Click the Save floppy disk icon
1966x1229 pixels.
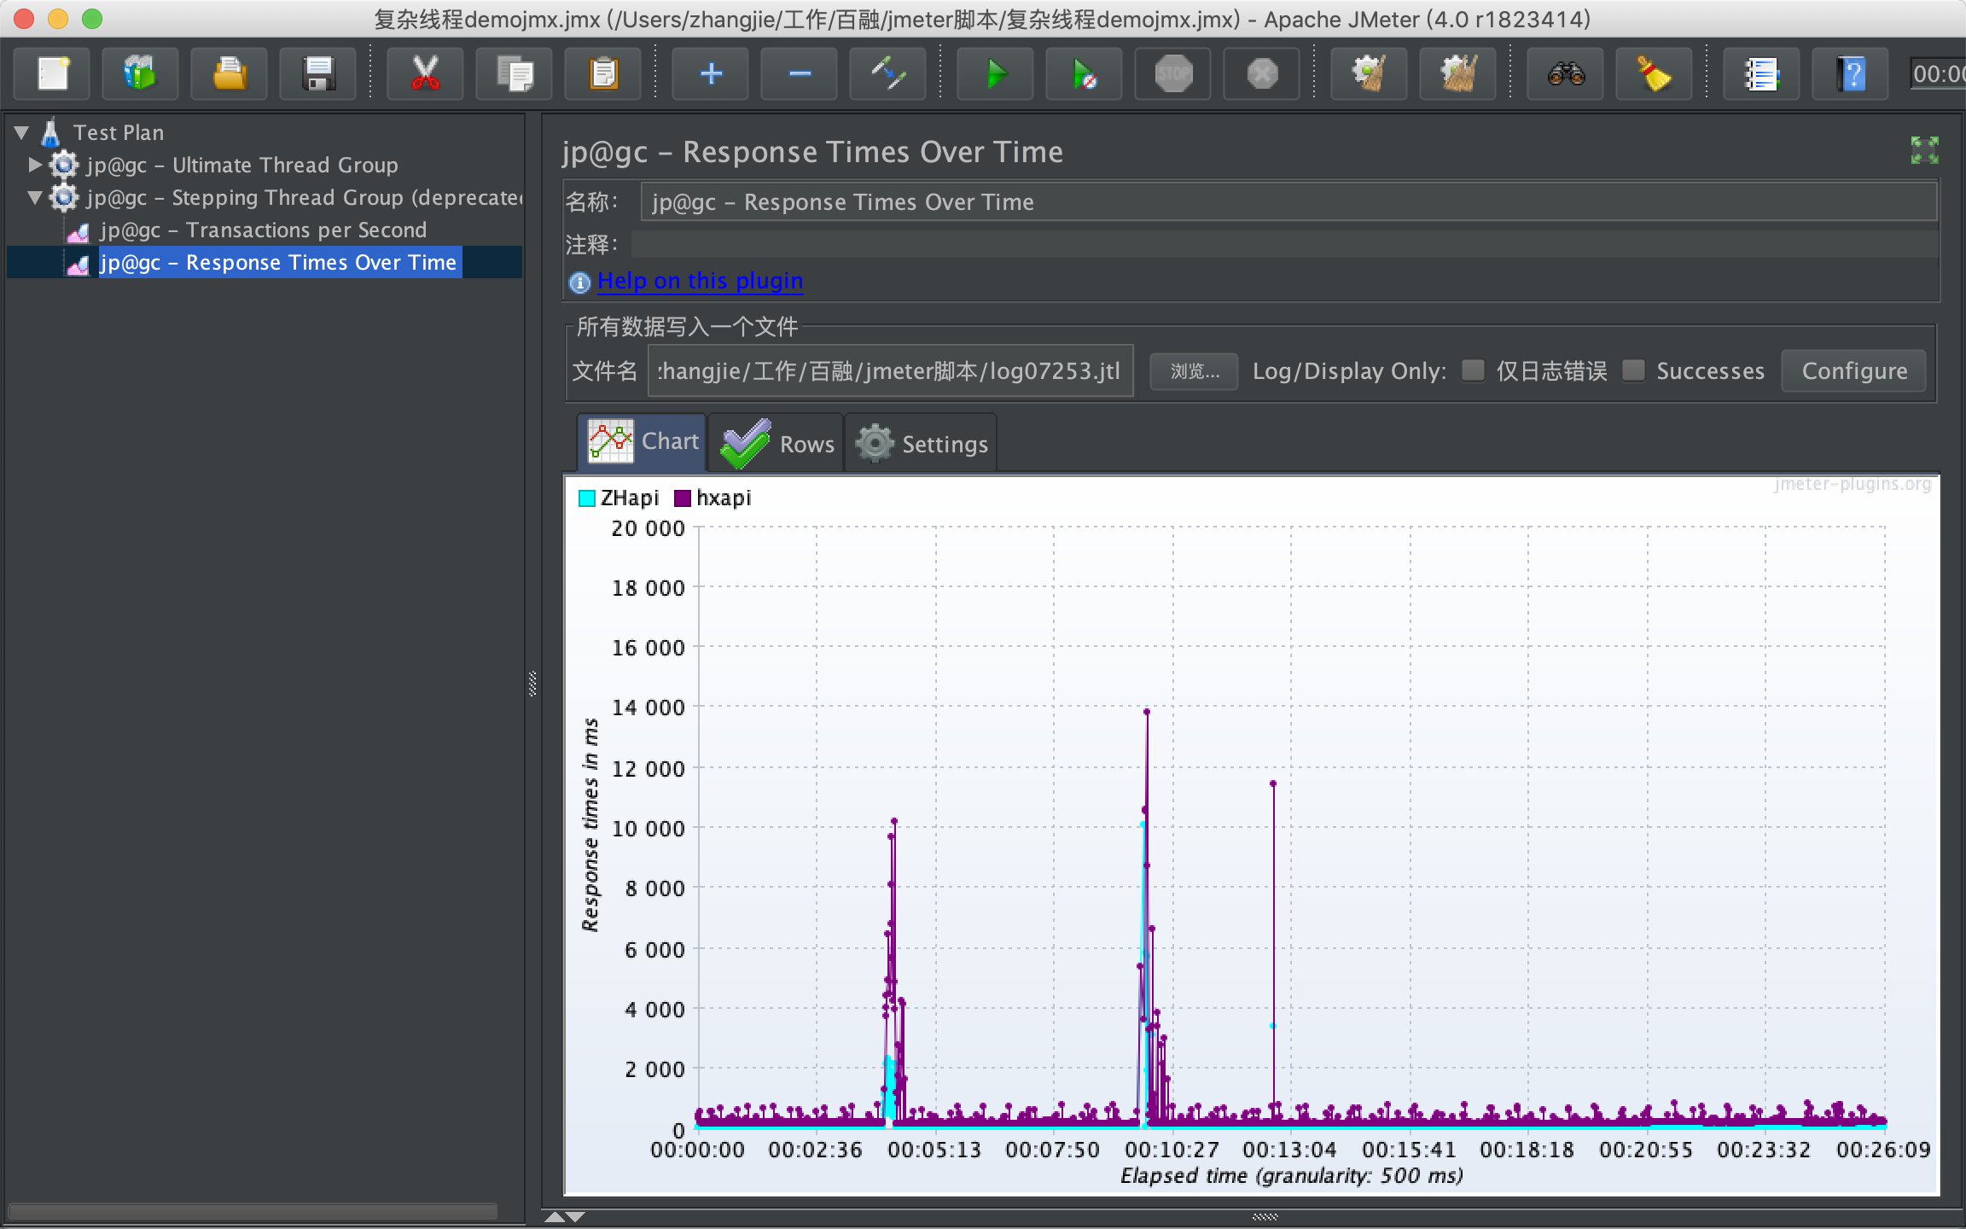coord(318,74)
